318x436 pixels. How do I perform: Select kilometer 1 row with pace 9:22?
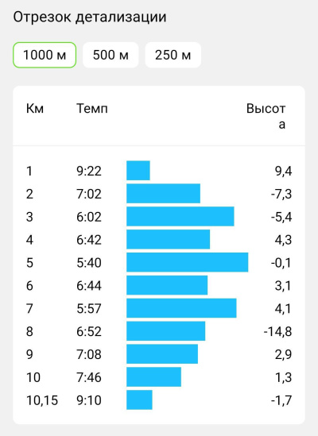[159, 171]
